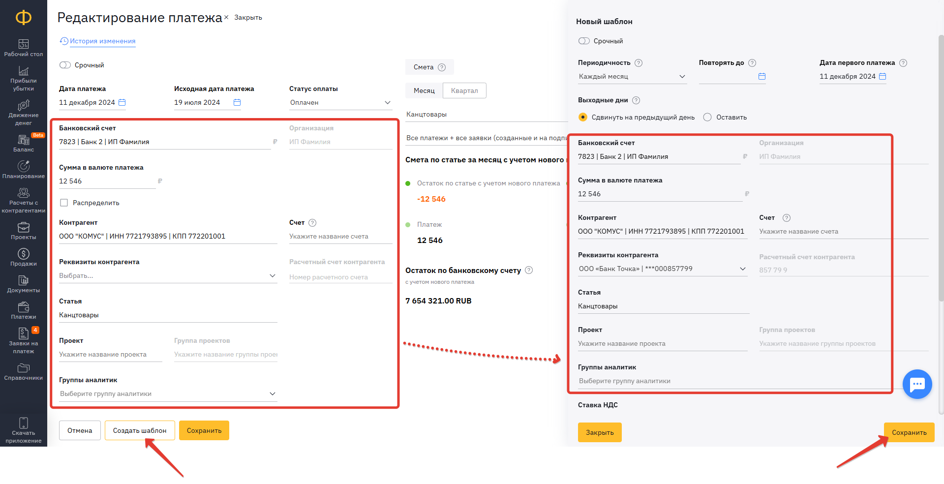Toggle Срочный switch in payment editing form
Screen dimensions: 944x484
tap(65, 65)
